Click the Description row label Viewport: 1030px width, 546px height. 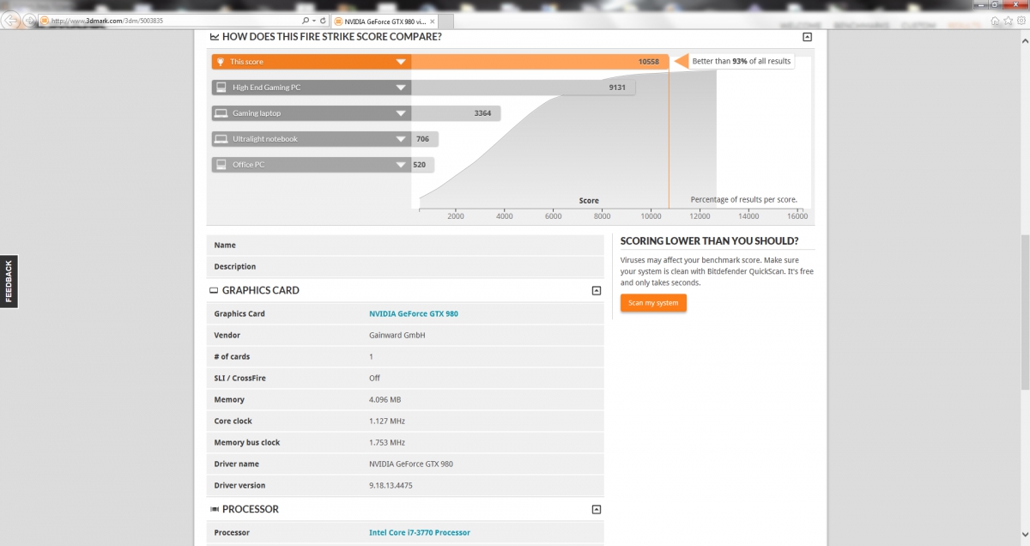[235, 267]
